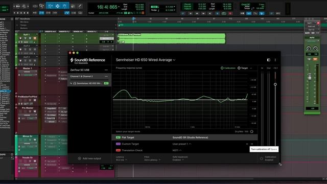Select the Zoomer tool in Pro Tools toolbar

coord(41,6)
